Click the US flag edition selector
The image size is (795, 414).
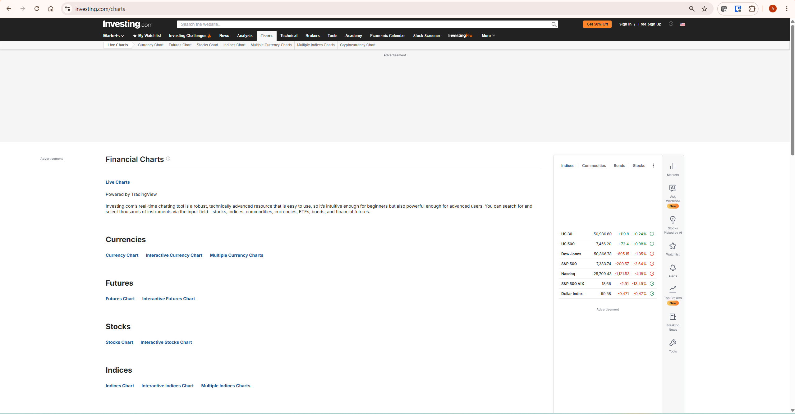click(x=682, y=24)
